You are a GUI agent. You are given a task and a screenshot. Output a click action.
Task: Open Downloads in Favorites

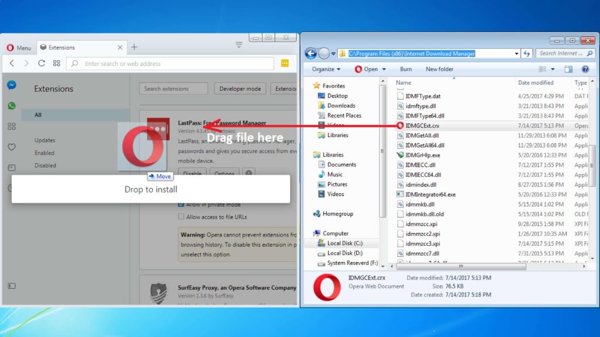point(341,106)
